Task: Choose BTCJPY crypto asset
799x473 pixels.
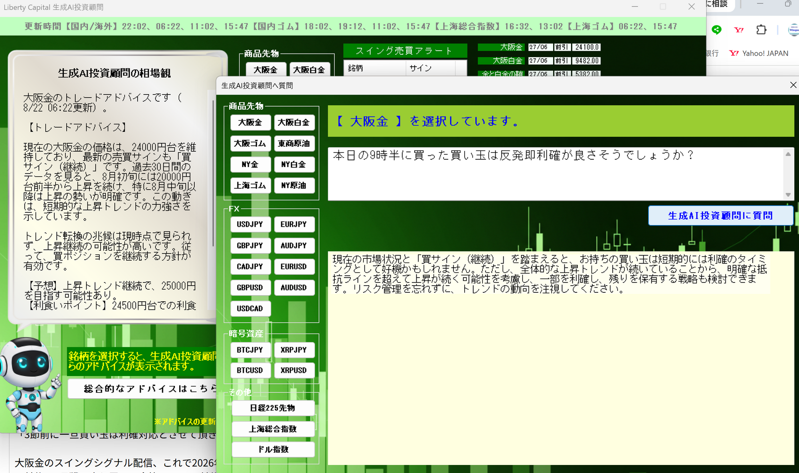Action: pos(250,350)
